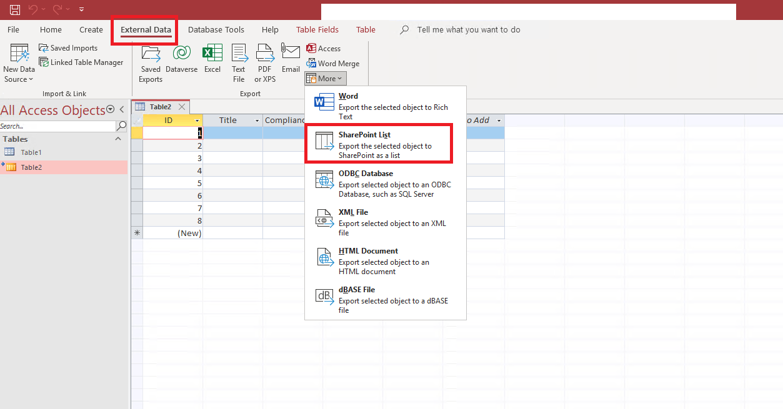783x409 pixels.
Task: Open Saved Imports
Action: click(68, 48)
